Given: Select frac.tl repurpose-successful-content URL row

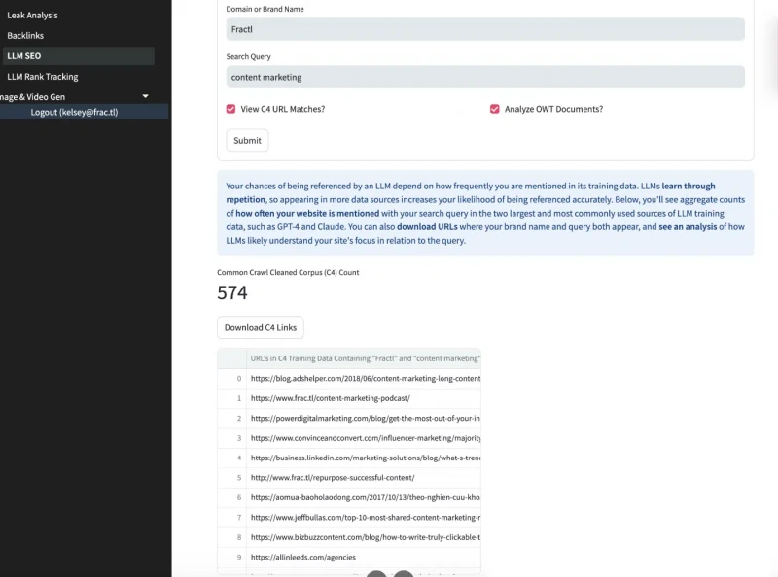Looking at the screenshot, I should coord(364,478).
